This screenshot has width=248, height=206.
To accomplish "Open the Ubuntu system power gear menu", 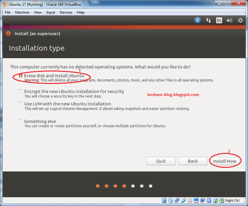I will pos(240,20).
